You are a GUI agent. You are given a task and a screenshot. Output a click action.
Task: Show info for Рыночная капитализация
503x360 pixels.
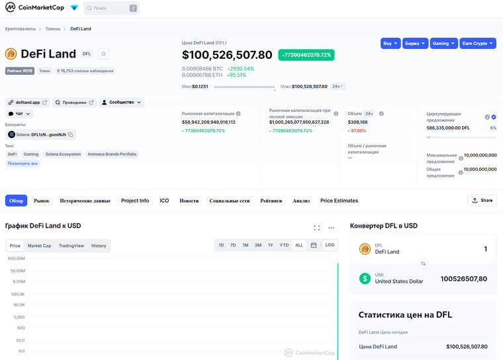238,114
